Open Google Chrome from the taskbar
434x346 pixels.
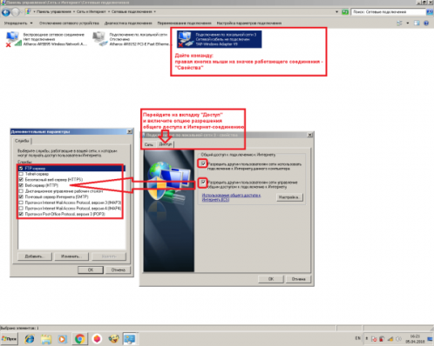pyautogui.click(x=79, y=339)
